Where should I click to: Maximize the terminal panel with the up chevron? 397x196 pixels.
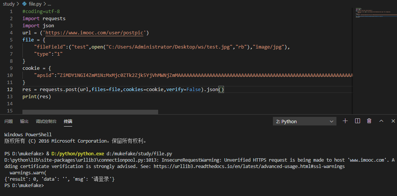tap(381, 121)
